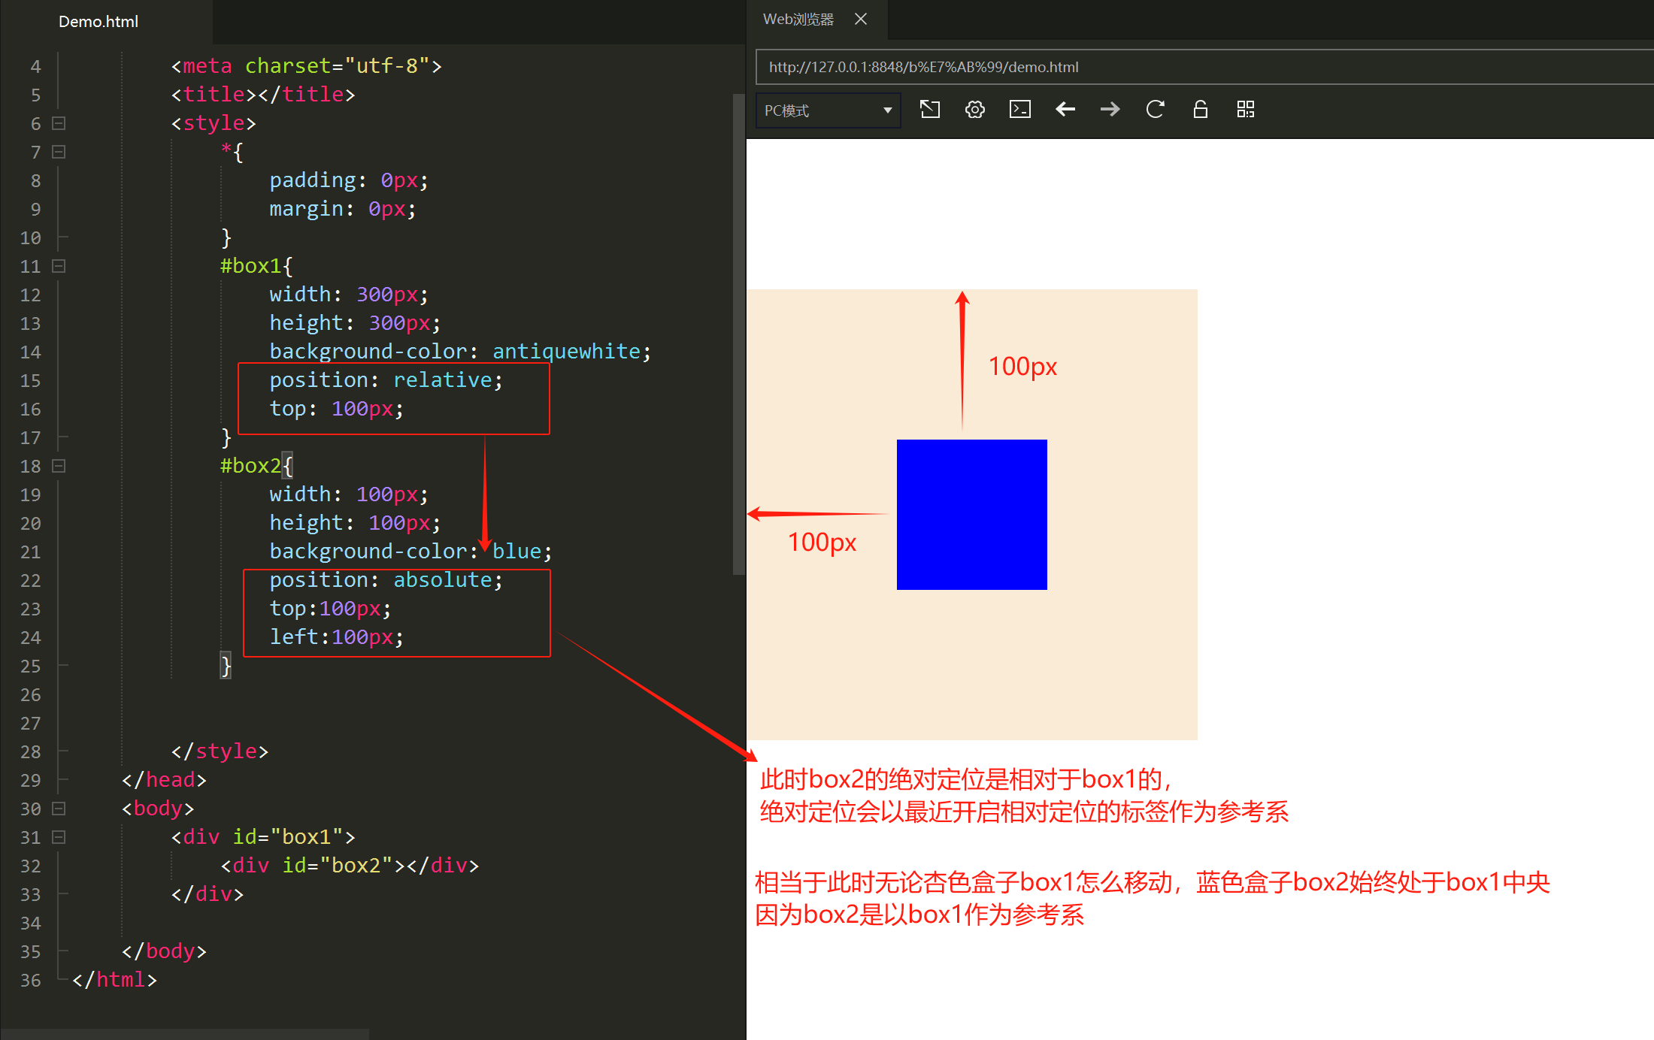Viewport: 1654px width, 1040px height.
Task: Click the forward navigation arrow icon
Action: 1110,110
